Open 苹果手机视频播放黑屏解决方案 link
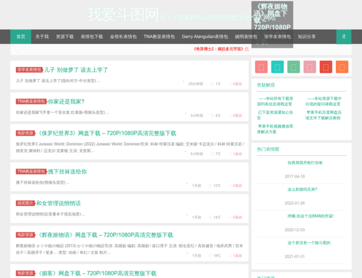This screenshot has height=278, width=362. (x=276, y=128)
